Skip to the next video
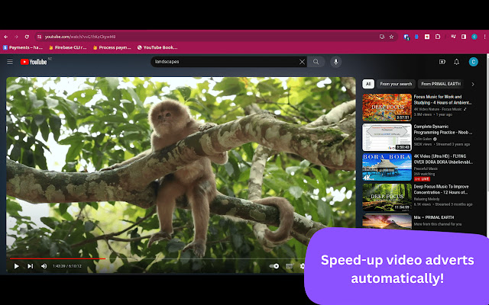The height and width of the screenshot is (305, 489). 30,266
